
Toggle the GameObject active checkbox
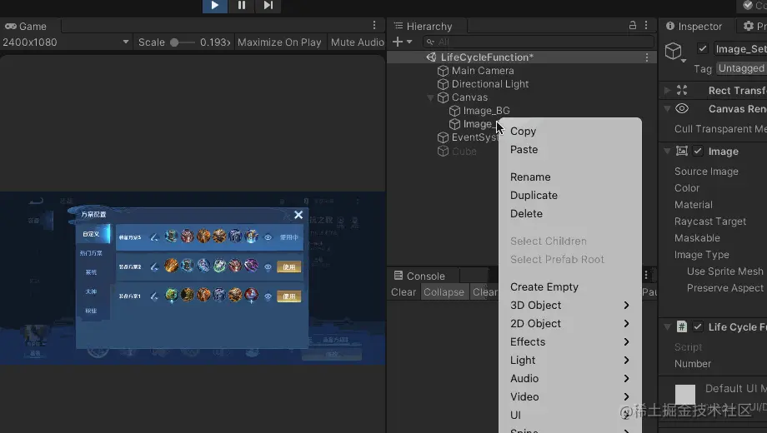tap(703, 49)
